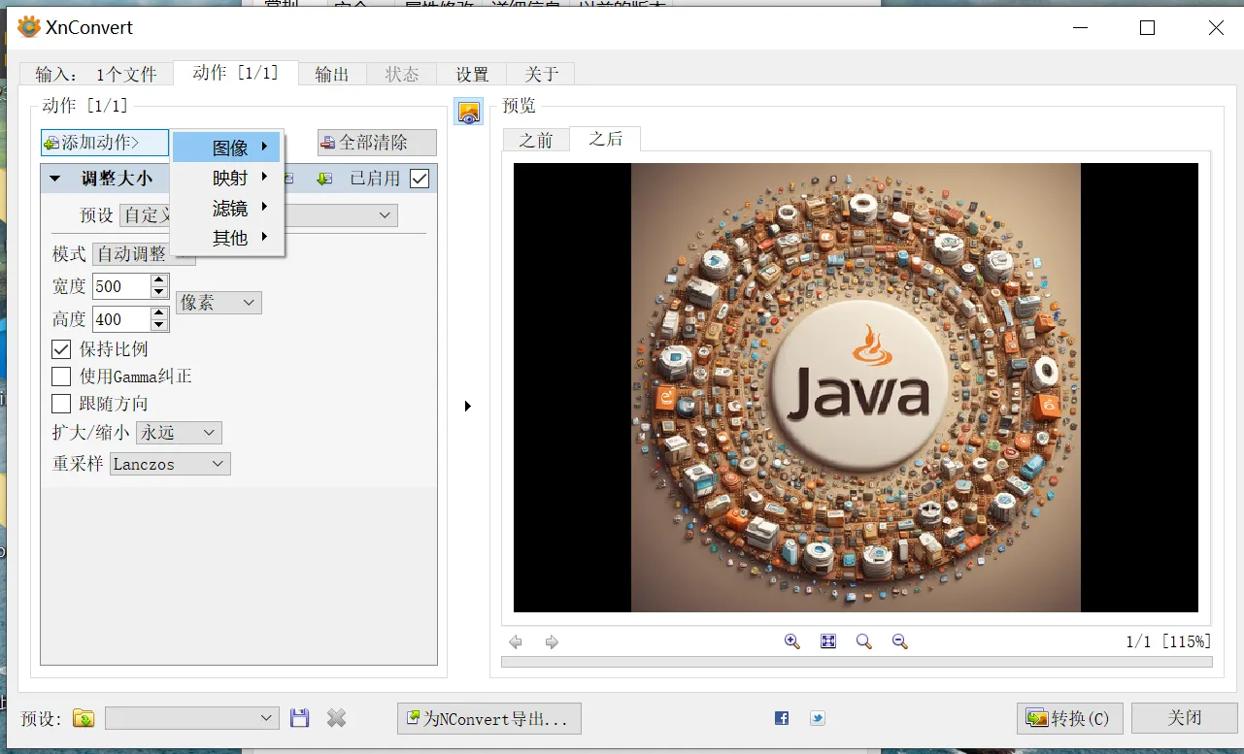This screenshot has height=754, width=1244.
Task: Zoom in on the preview
Action: point(791,641)
